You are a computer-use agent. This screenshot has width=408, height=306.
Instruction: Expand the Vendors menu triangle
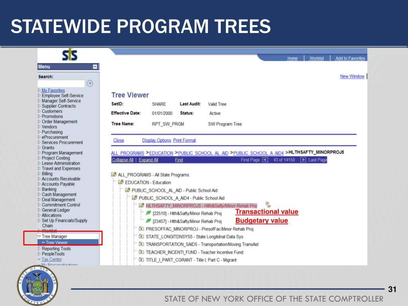tap(39, 127)
